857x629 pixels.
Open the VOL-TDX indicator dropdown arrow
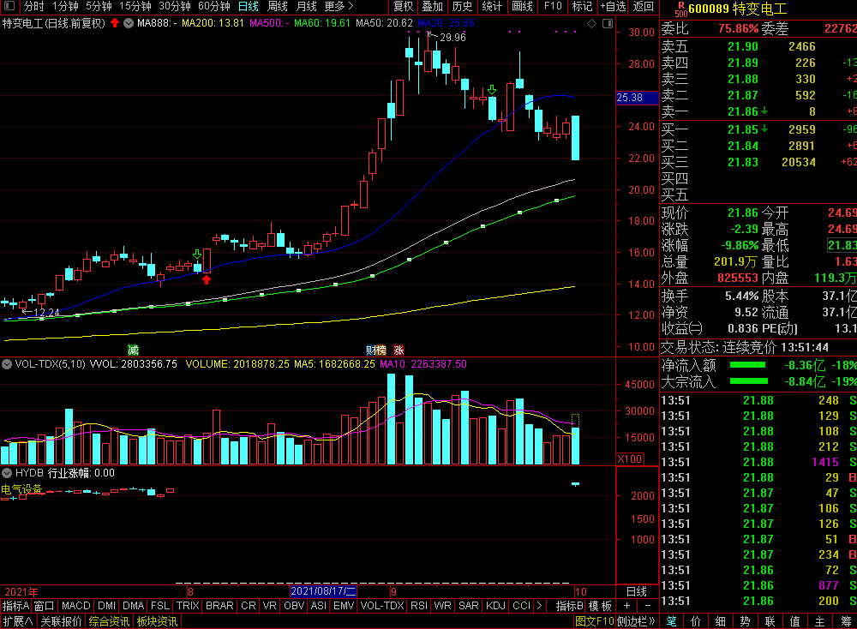8,364
